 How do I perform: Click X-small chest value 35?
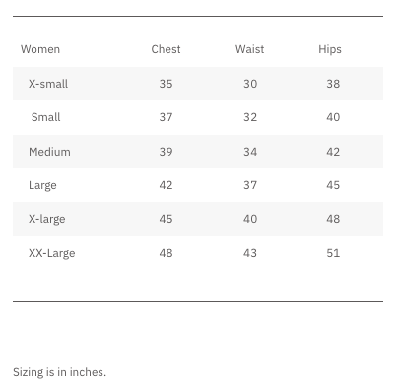pos(166,84)
